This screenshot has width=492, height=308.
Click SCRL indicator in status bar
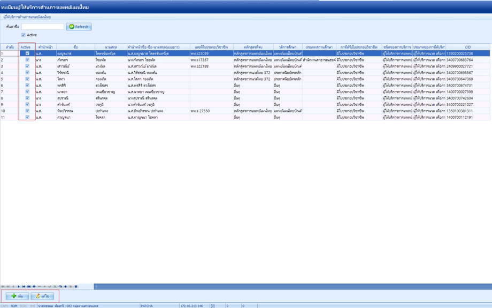[x=23, y=306]
